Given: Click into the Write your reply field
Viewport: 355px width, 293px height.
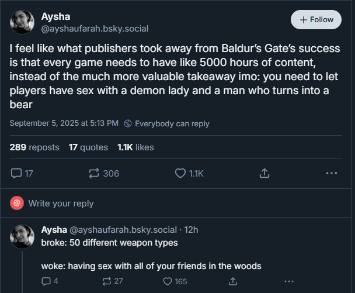Looking at the screenshot, I should tap(176, 203).
